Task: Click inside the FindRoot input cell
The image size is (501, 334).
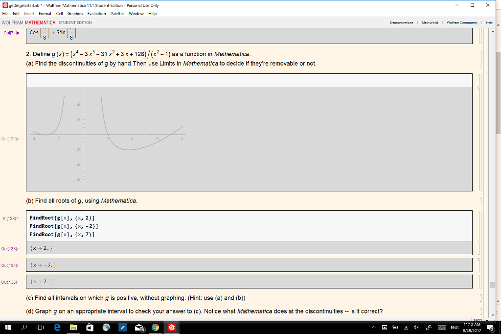Action: coord(249,226)
